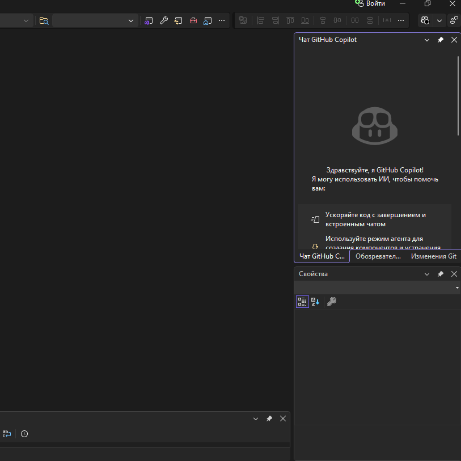Screen dimensions: 461x461
Task: Open the Свойства object selector combo box
Action: [377, 287]
